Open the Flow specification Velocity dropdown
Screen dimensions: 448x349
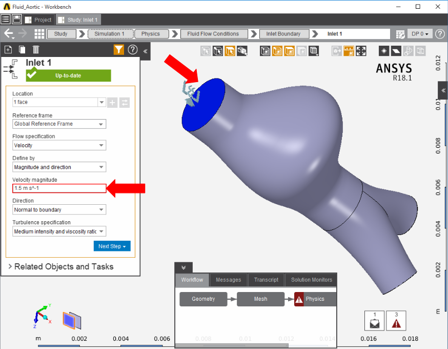pos(59,145)
